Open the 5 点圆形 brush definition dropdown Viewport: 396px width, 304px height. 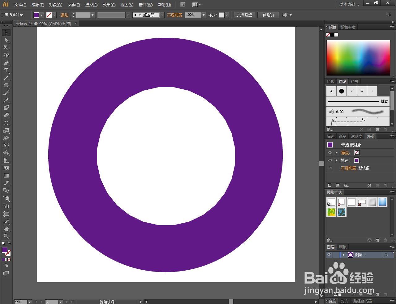pos(162,15)
